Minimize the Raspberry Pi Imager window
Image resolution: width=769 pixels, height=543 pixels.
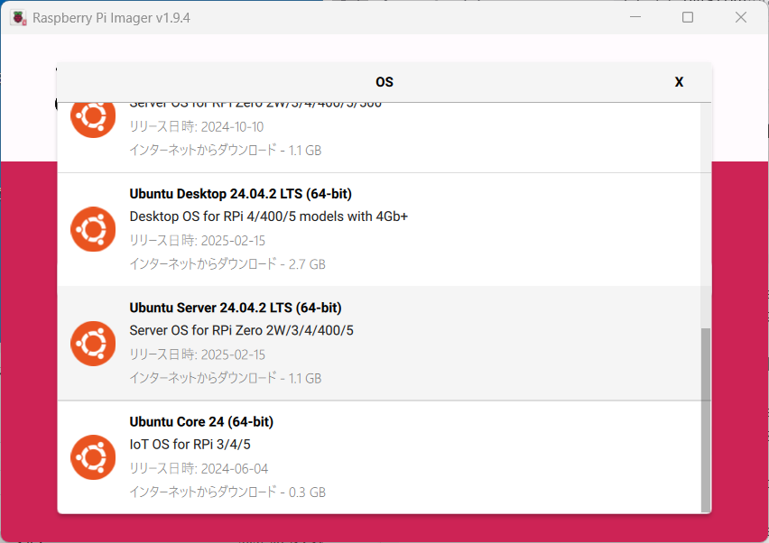pos(635,17)
